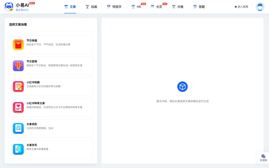Choose the 小红书种草文案 scene title

point(35,103)
